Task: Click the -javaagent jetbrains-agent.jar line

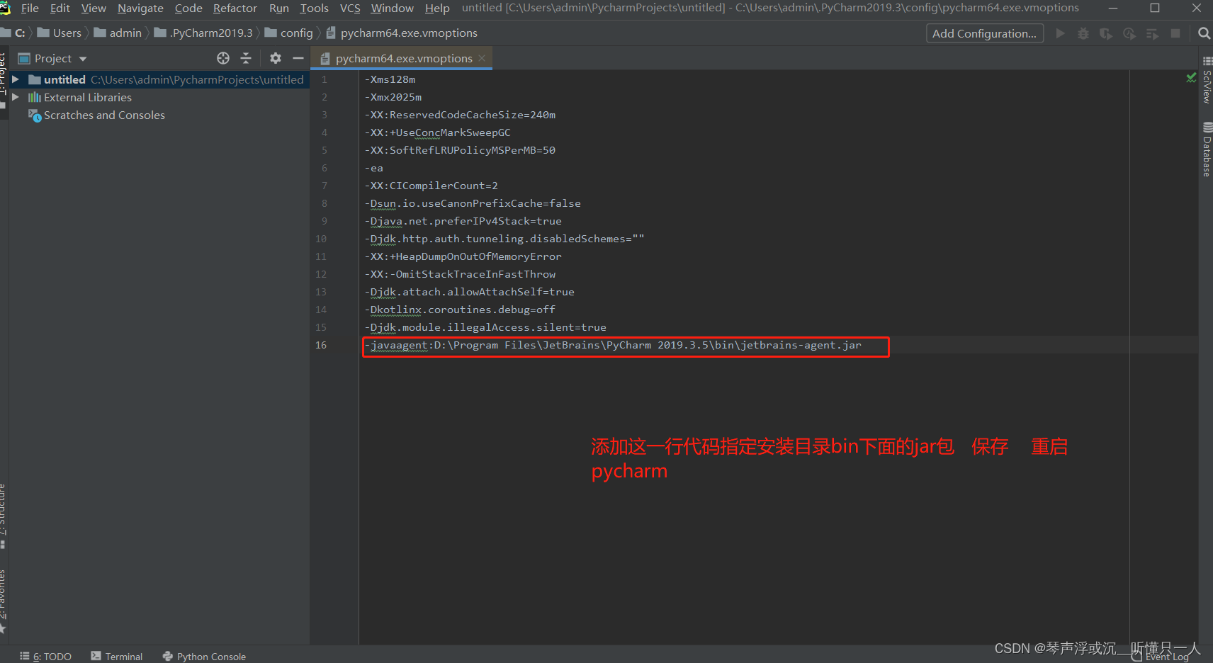Action: point(613,345)
